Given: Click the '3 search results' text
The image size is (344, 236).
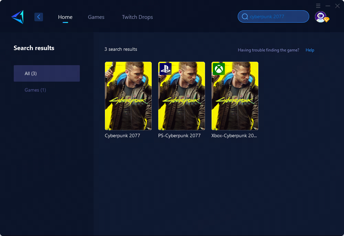Looking at the screenshot, I should [121, 49].
